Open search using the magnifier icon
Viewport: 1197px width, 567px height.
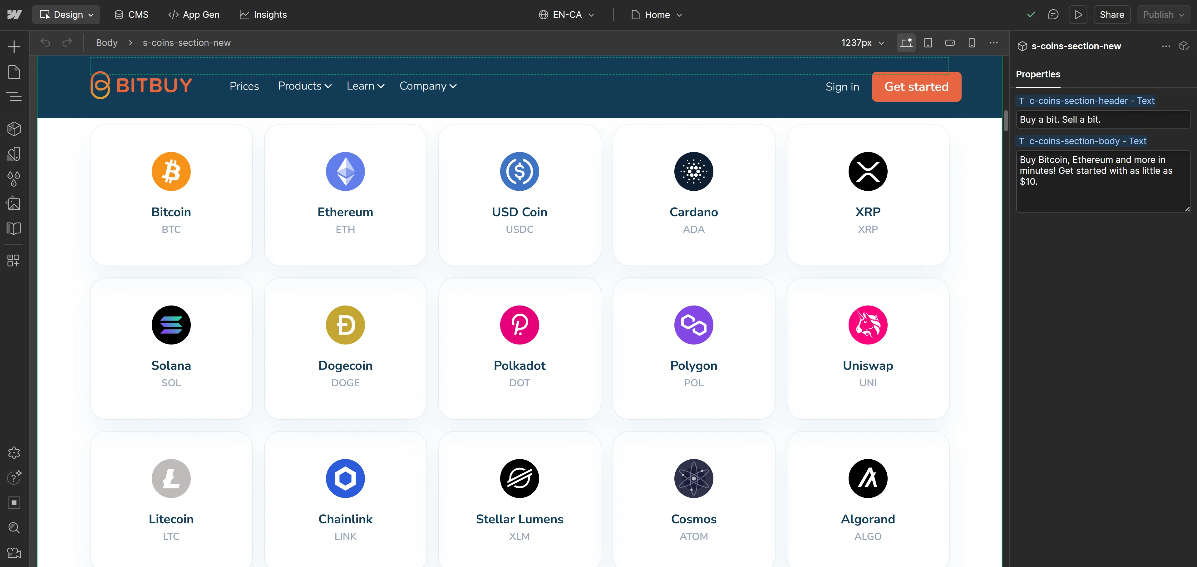pyautogui.click(x=14, y=528)
